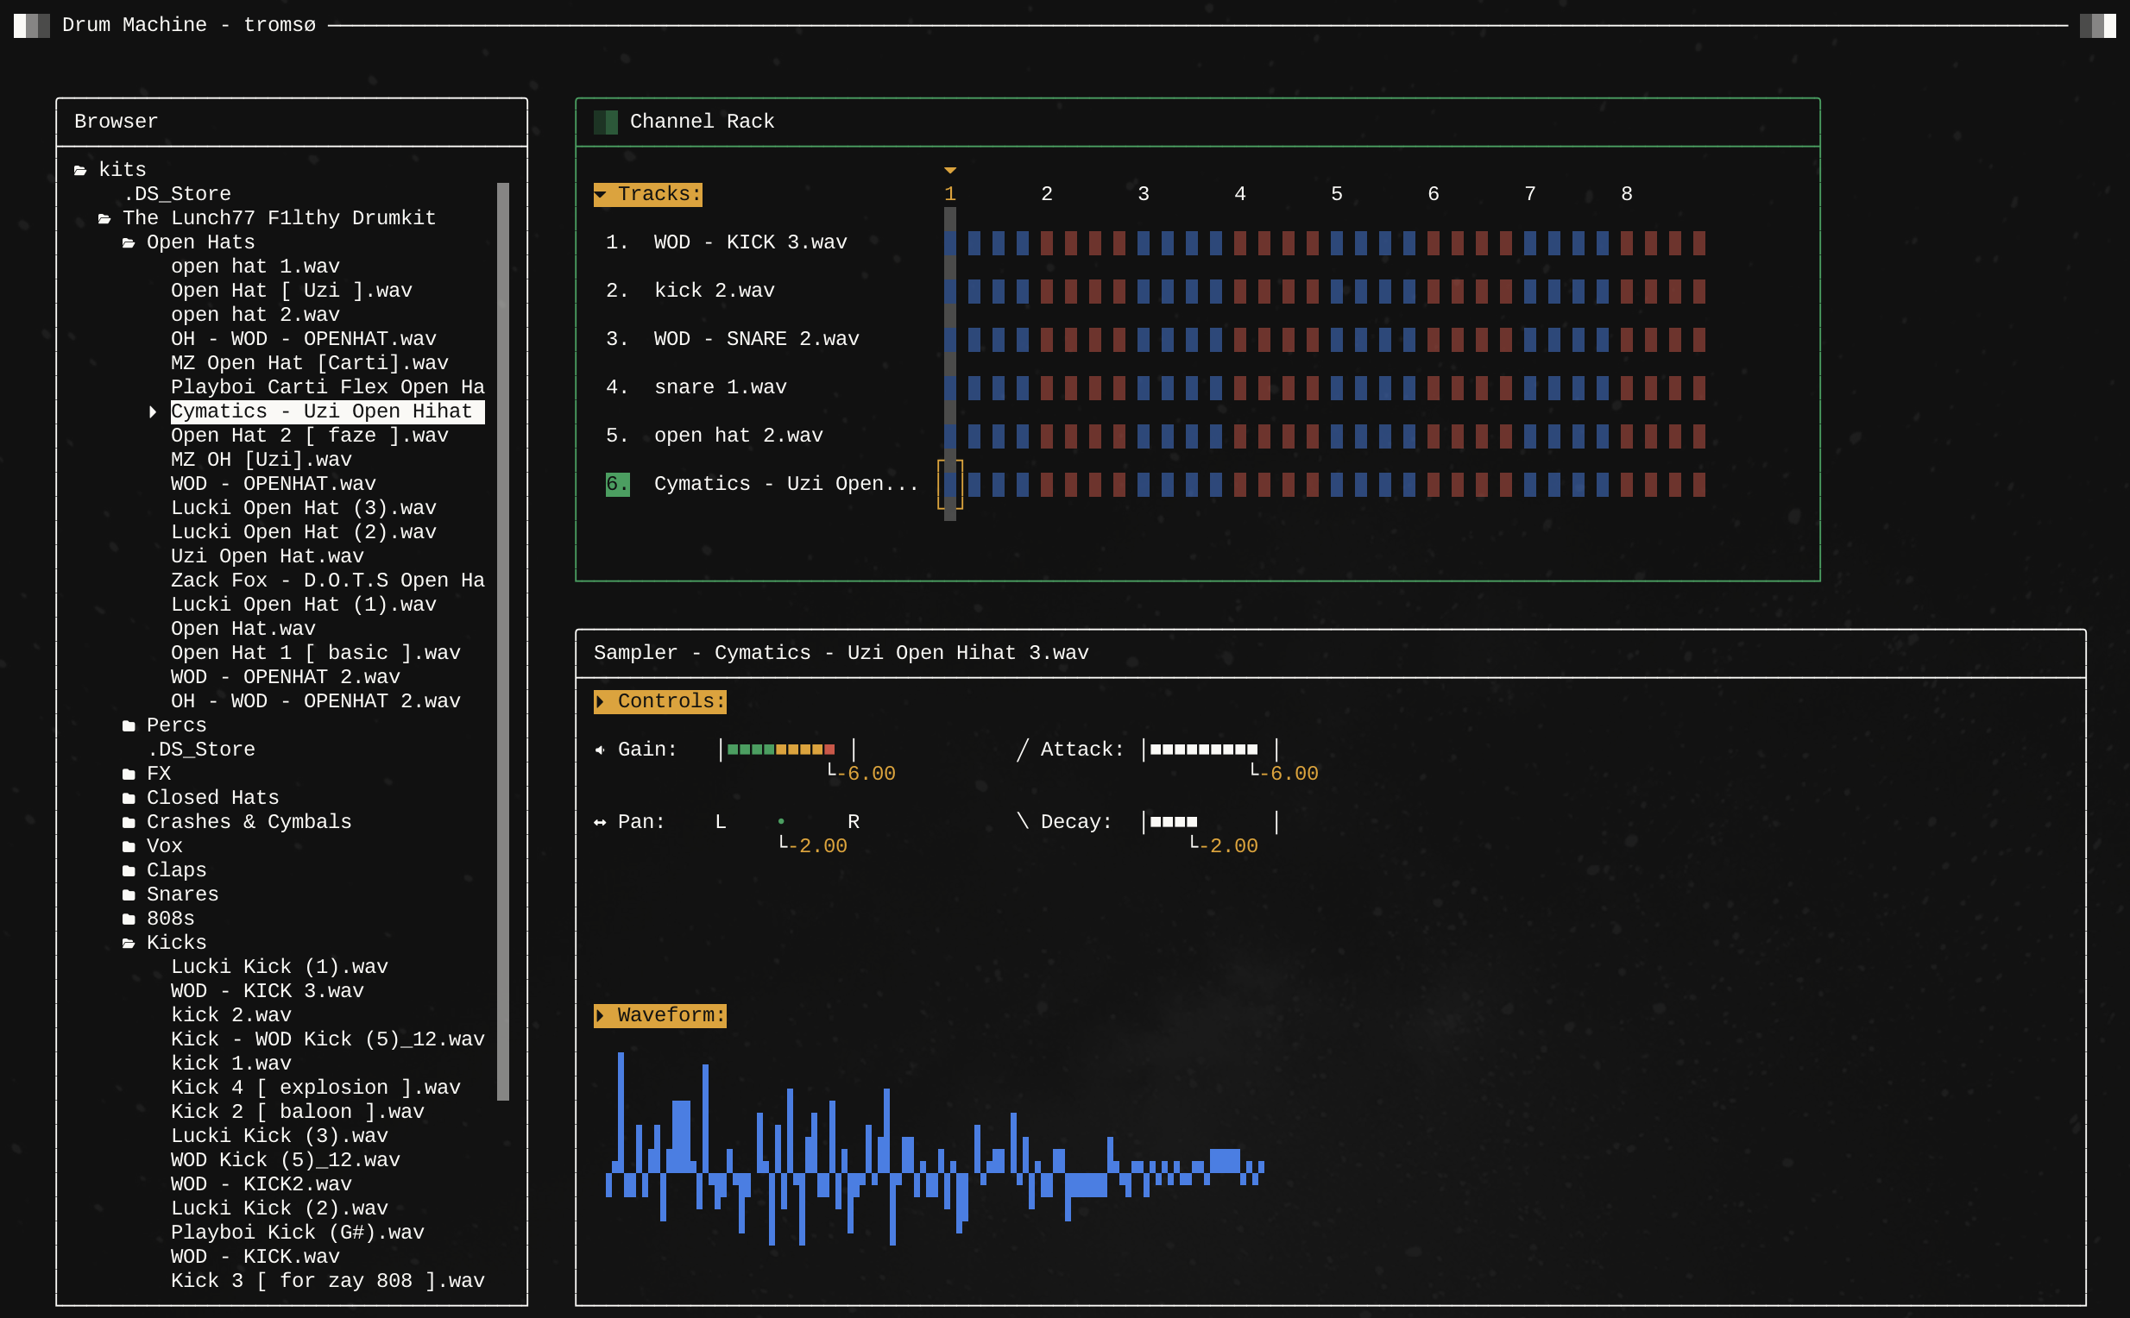Select track 5 open hat 2.wav
The height and width of the screenshot is (1318, 2130).
point(737,436)
